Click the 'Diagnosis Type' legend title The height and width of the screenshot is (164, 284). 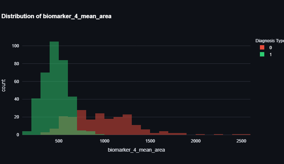pyautogui.click(x=269, y=40)
